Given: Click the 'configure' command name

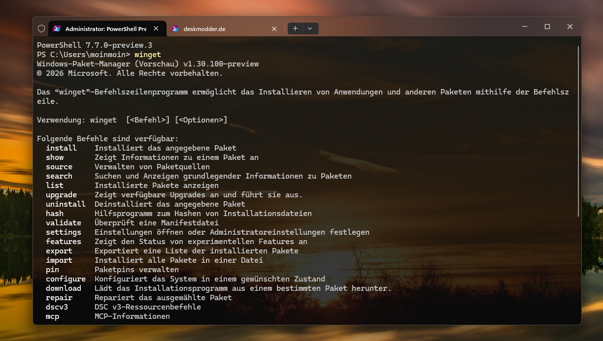Looking at the screenshot, I should click(66, 279).
